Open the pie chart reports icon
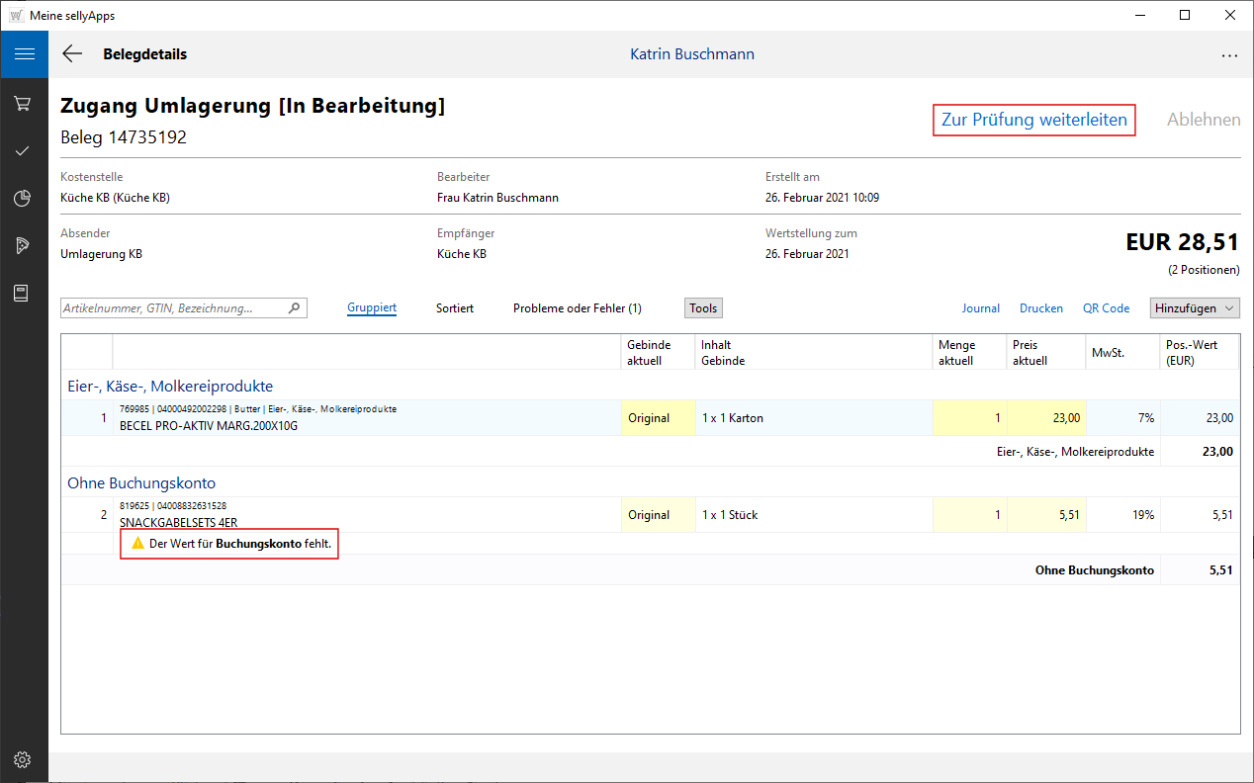Viewport: 1254px width, 783px height. click(x=24, y=199)
